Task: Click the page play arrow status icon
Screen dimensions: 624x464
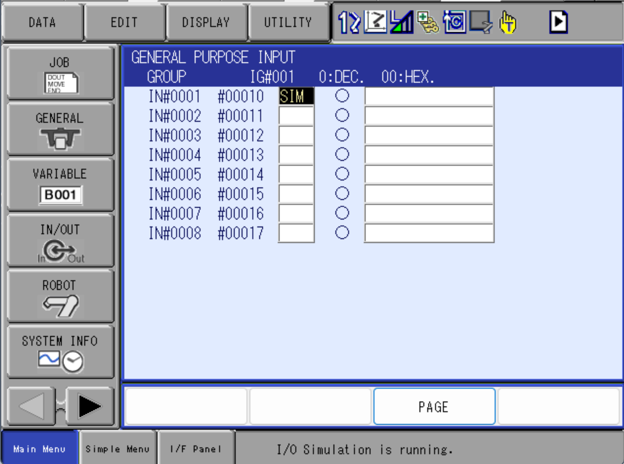Action: coord(558,22)
